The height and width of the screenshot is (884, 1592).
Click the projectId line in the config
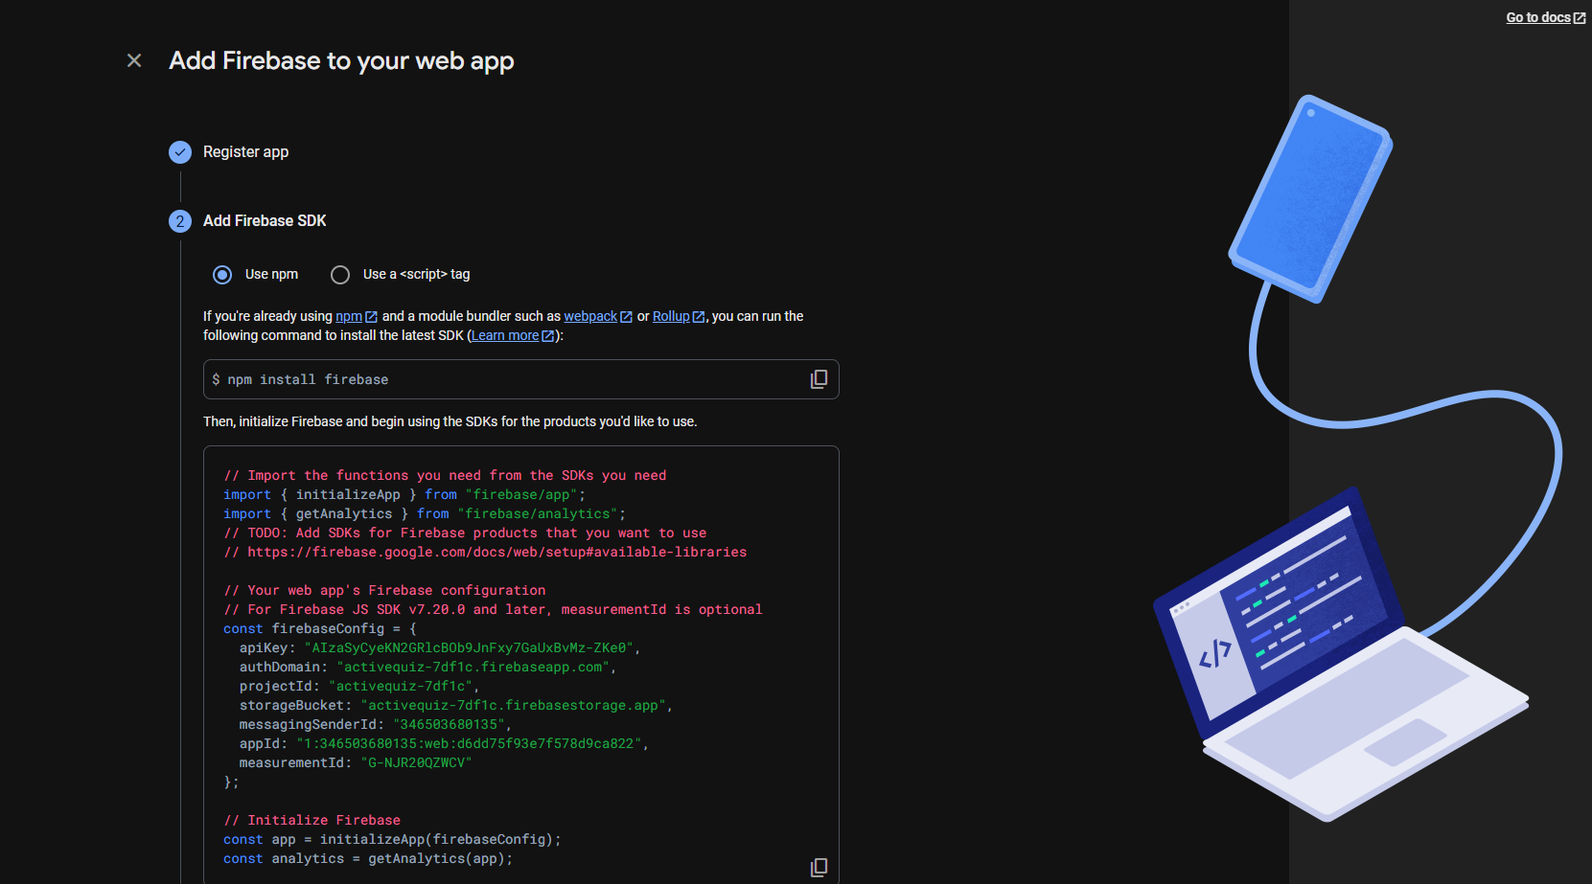click(x=358, y=686)
